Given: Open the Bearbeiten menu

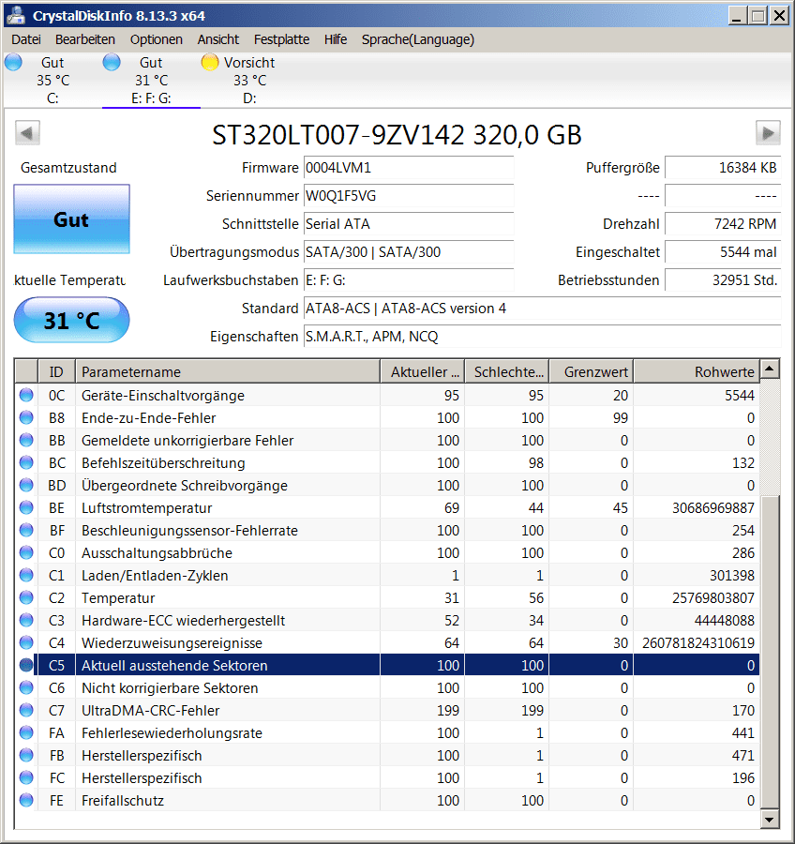Looking at the screenshot, I should 85,39.
